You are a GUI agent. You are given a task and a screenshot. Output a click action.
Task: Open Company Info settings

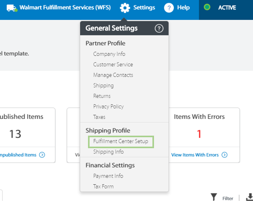(109, 54)
